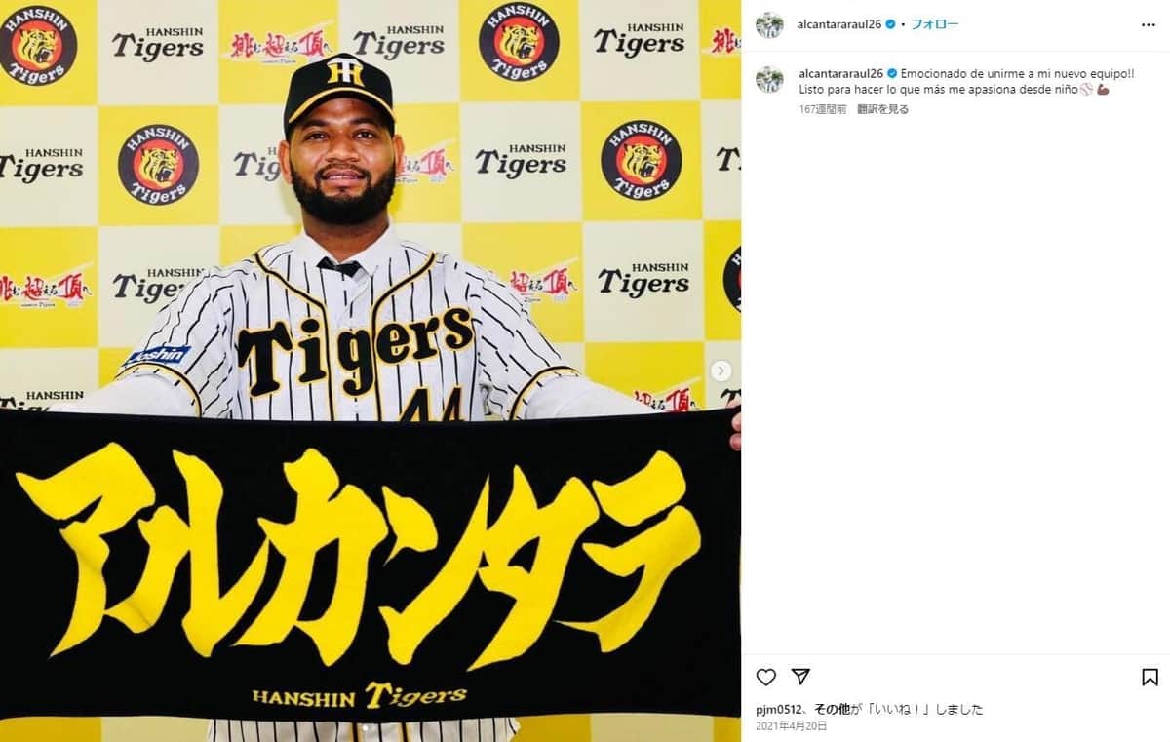This screenshot has width=1170, height=742.
Task: Like the post with the heart icon
Action: pos(766,677)
